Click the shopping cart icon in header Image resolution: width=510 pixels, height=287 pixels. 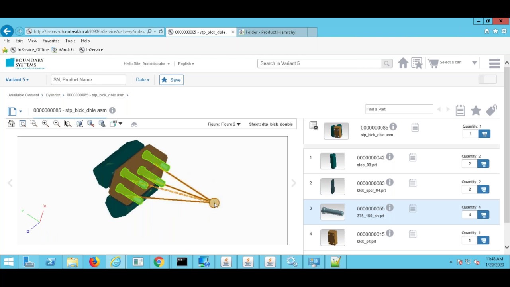pyautogui.click(x=433, y=63)
